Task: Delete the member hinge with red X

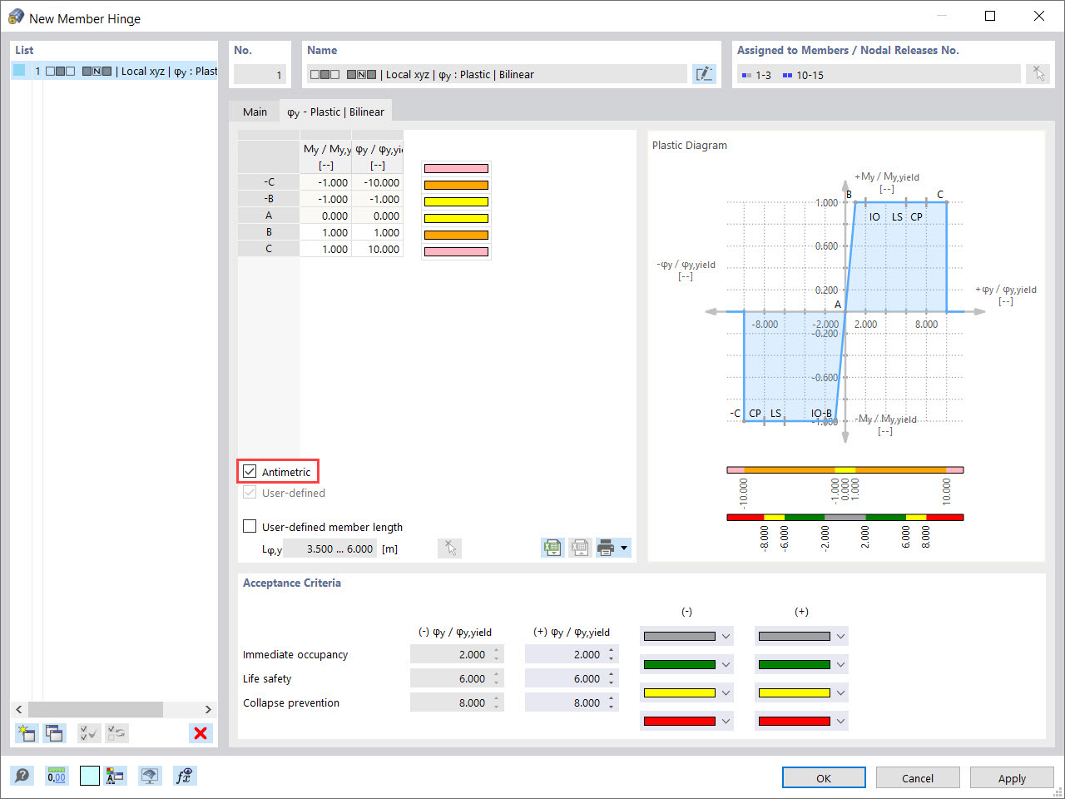Action: tap(201, 733)
